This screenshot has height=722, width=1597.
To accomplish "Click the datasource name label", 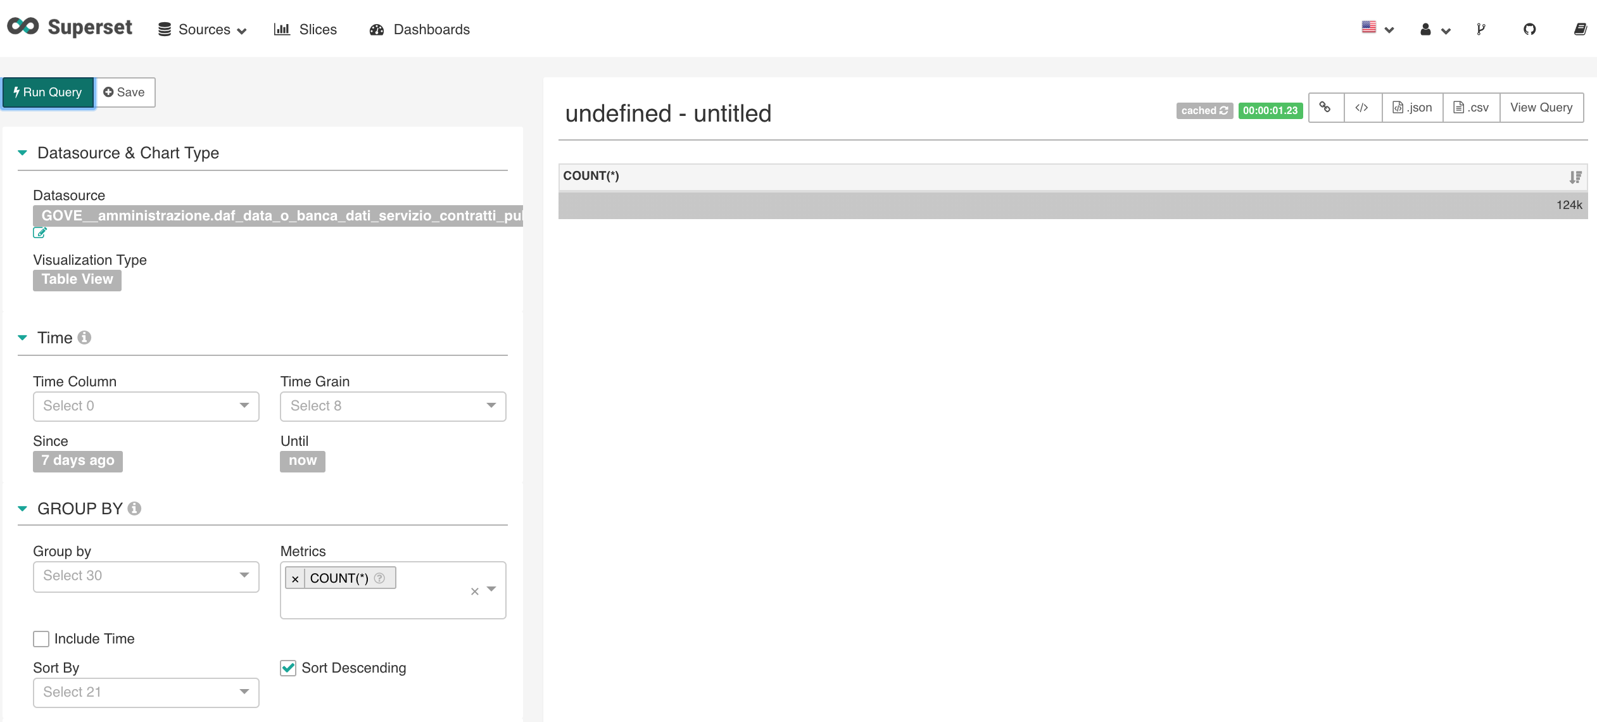I will point(278,216).
